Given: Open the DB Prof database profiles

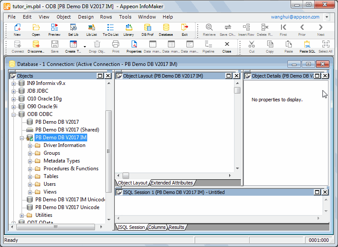Looking at the screenshot, I should pyautogui.click(x=148, y=30).
